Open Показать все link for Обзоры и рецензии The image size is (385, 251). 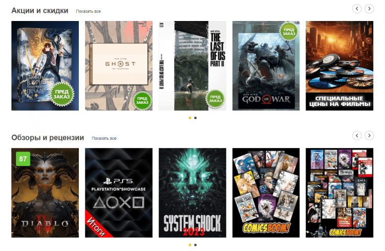click(x=104, y=138)
